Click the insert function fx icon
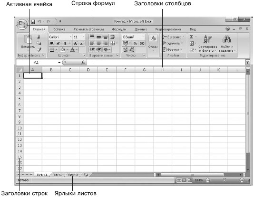The image size is (254, 197). coord(83,62)
